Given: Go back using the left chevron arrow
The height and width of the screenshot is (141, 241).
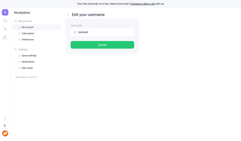Looking at the screenshot, I should click(68, 15).
